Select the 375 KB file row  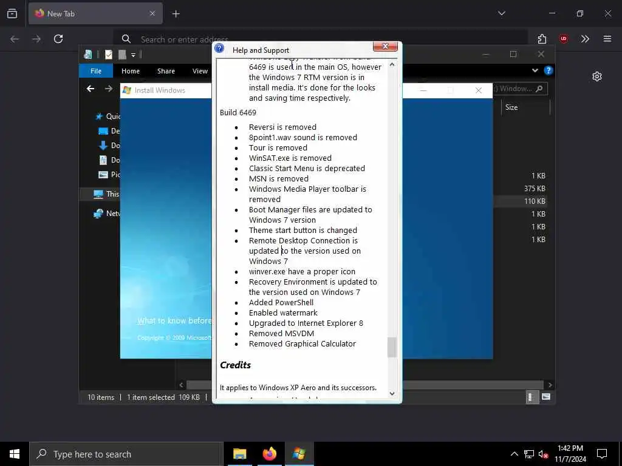point(520,189)
